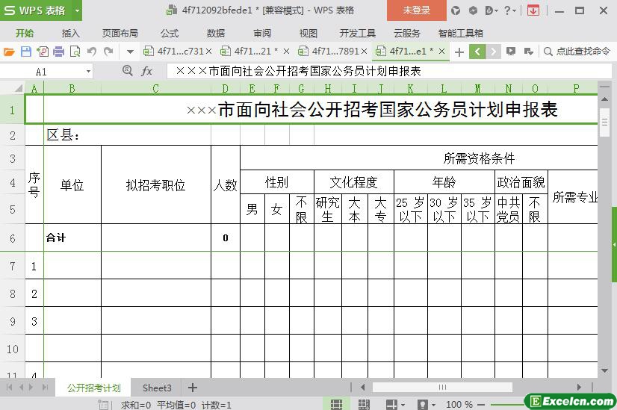This screenshot has width=617, height=410.
Task: Click the Name Box showing A1
Action: (41, 72)
